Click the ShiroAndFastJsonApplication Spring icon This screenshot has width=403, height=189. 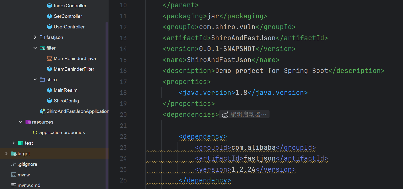[x=43, y=111]
